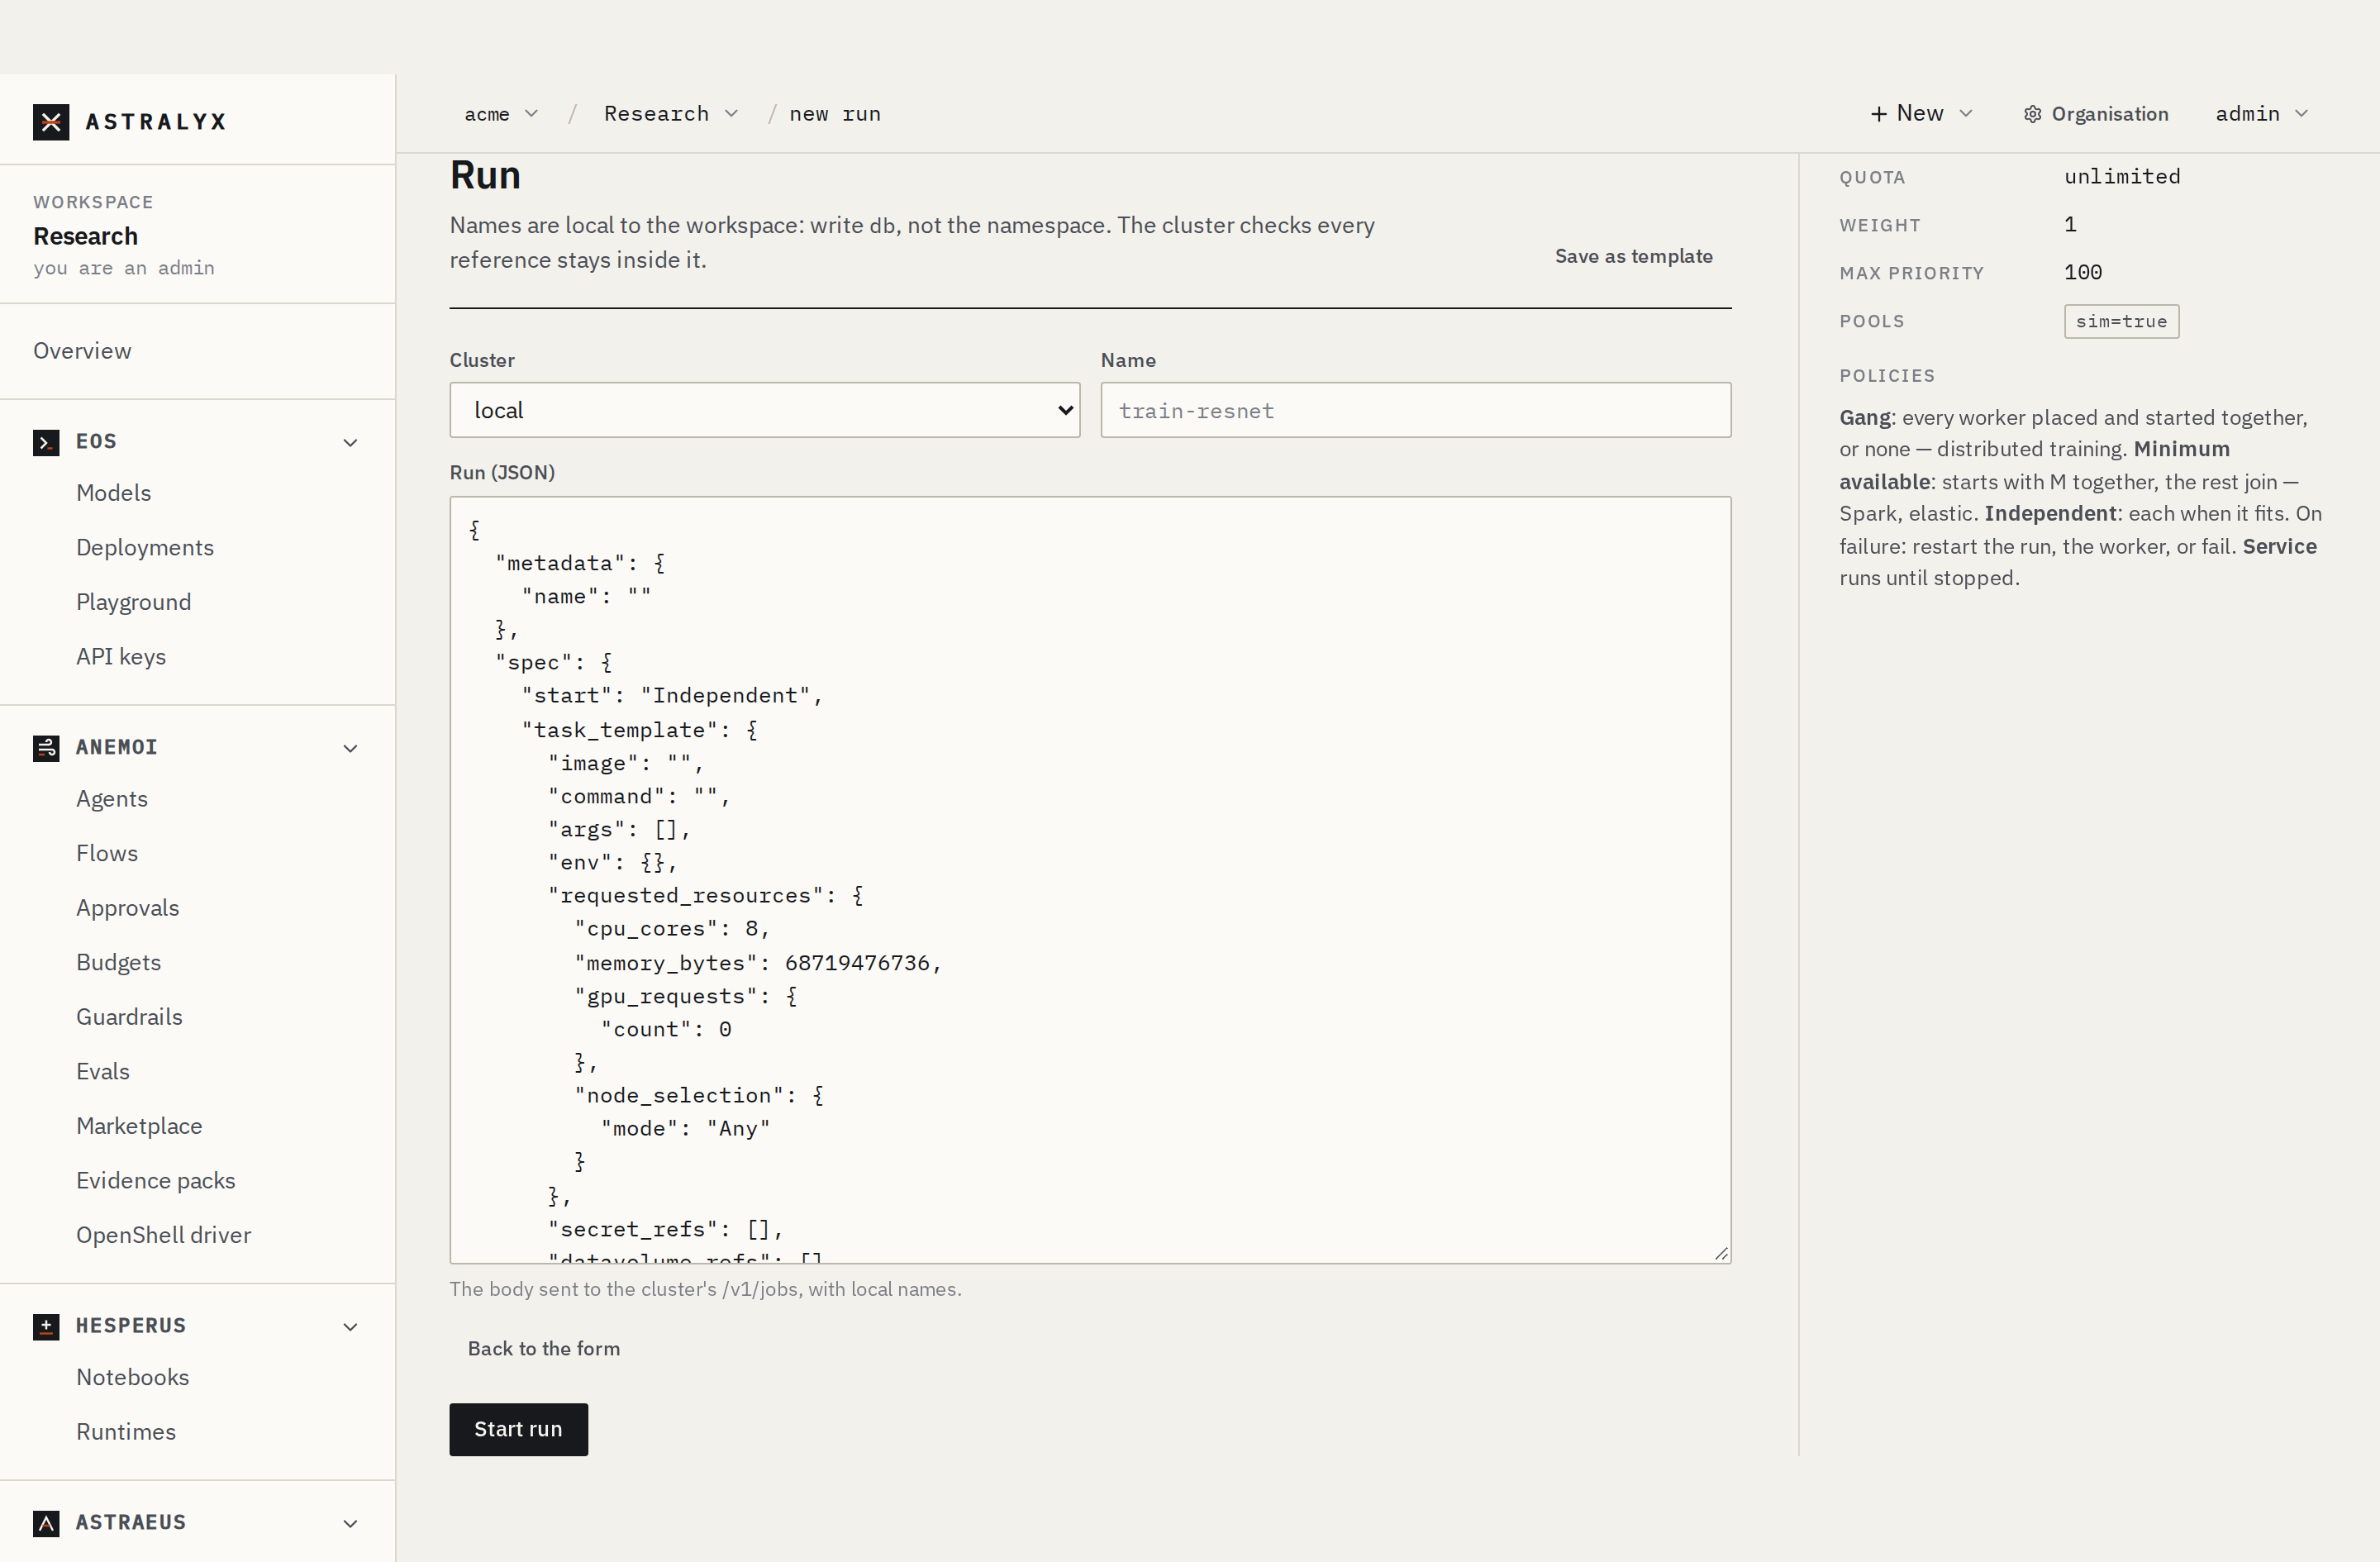Click the plus icon next to New
2380x1562 pixels.
1879,114
